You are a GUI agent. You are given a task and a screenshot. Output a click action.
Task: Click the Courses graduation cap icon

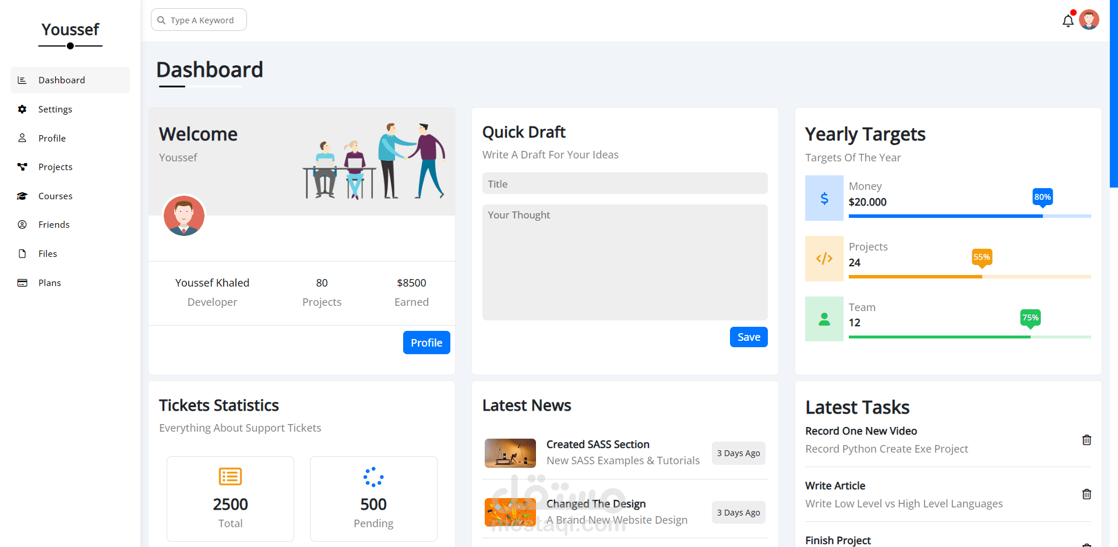(x=22, y=196)
